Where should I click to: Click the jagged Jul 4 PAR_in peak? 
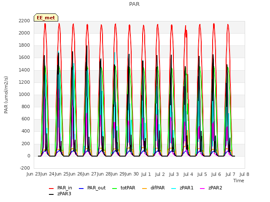pos(186,31)
